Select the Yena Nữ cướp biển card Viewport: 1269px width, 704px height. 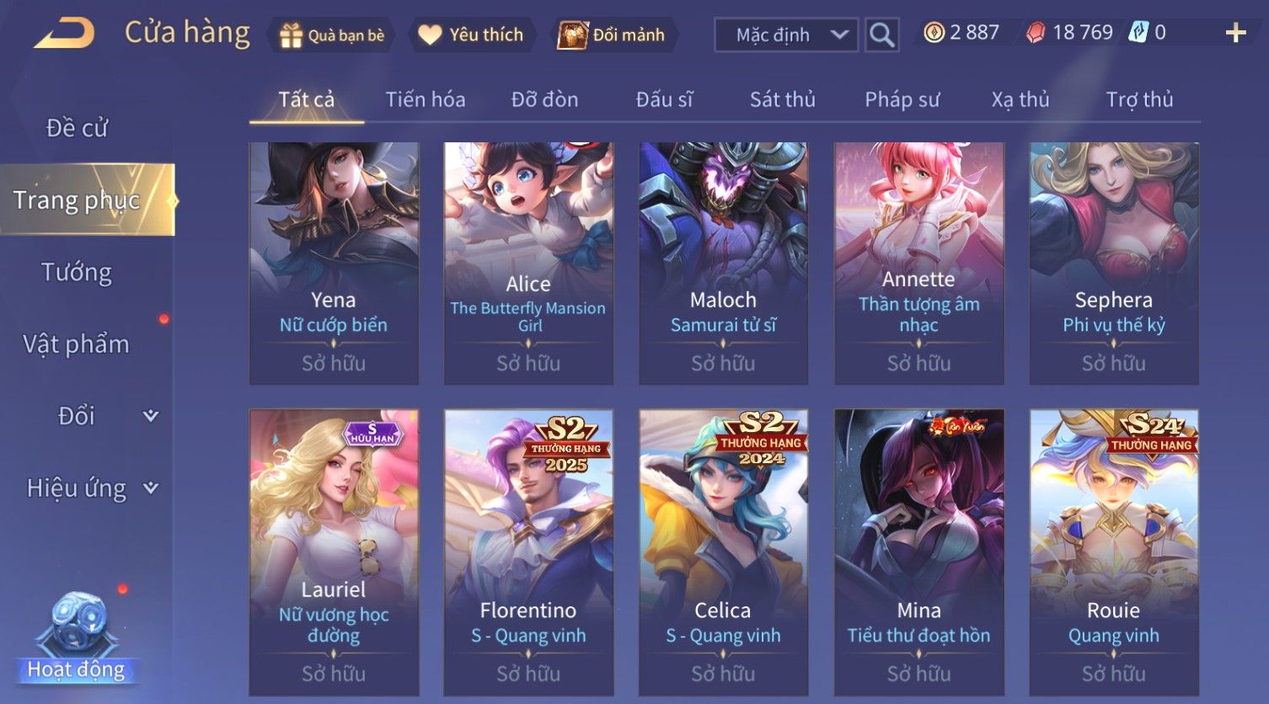[334, 264]
